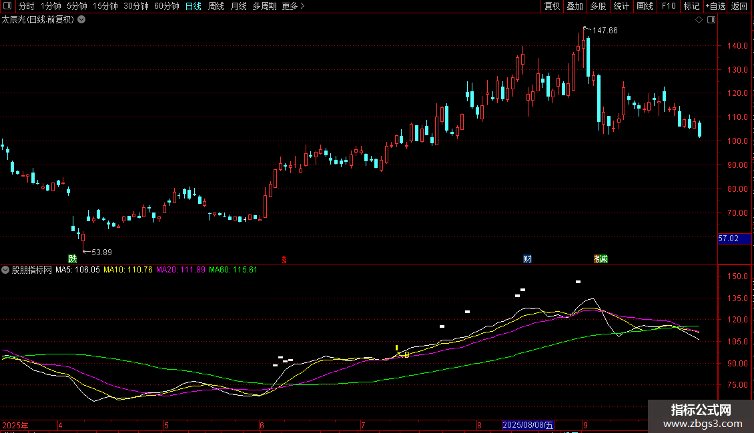Viewport: 754px width, 433px height.
Task: Click the yellow B signal marker
Action: 407,355
